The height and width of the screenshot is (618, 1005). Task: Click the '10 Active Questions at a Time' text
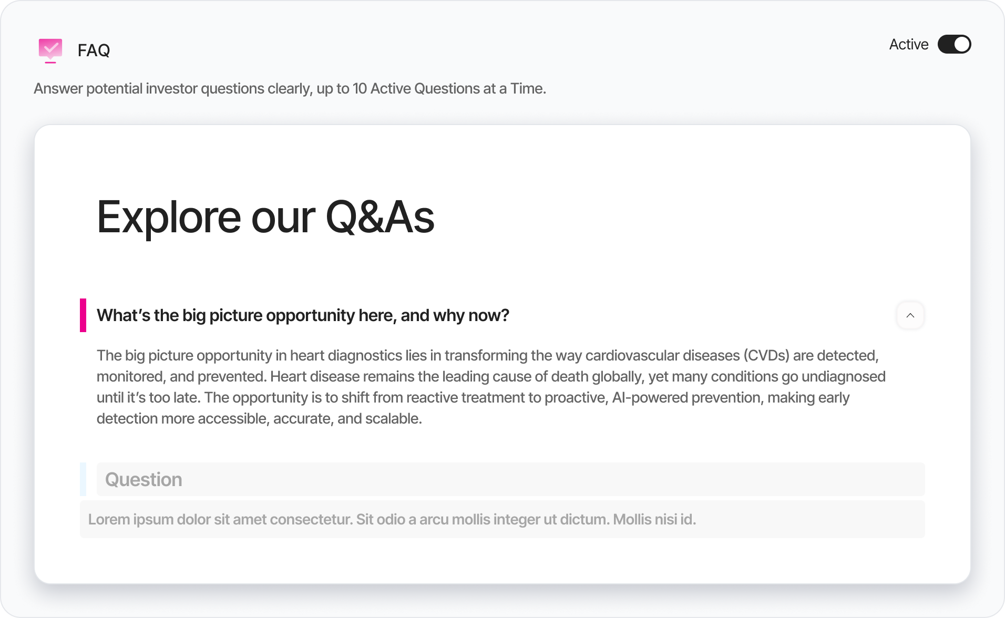click(x=449, y=88)
